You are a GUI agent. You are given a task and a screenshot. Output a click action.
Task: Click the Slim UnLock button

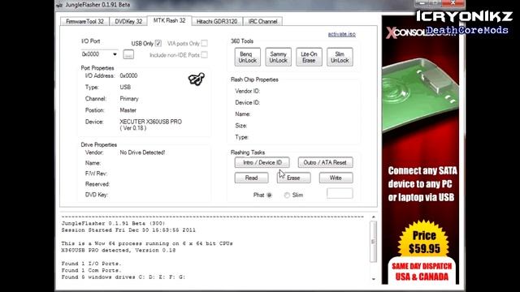point(340,57)
